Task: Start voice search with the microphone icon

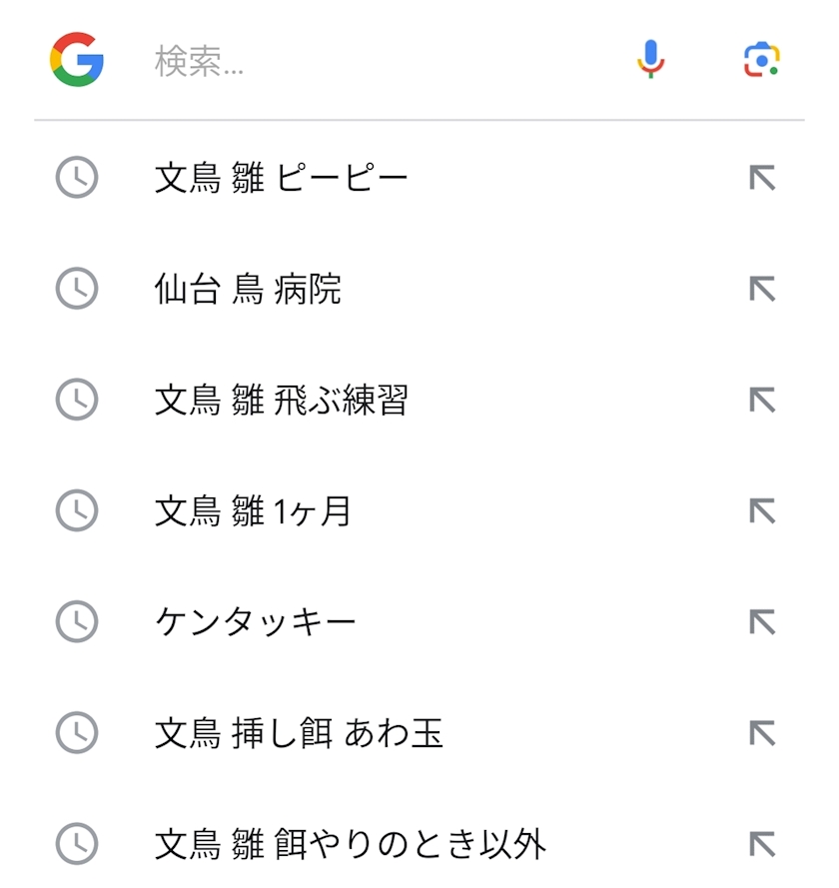Action: [x=650, y=59]
